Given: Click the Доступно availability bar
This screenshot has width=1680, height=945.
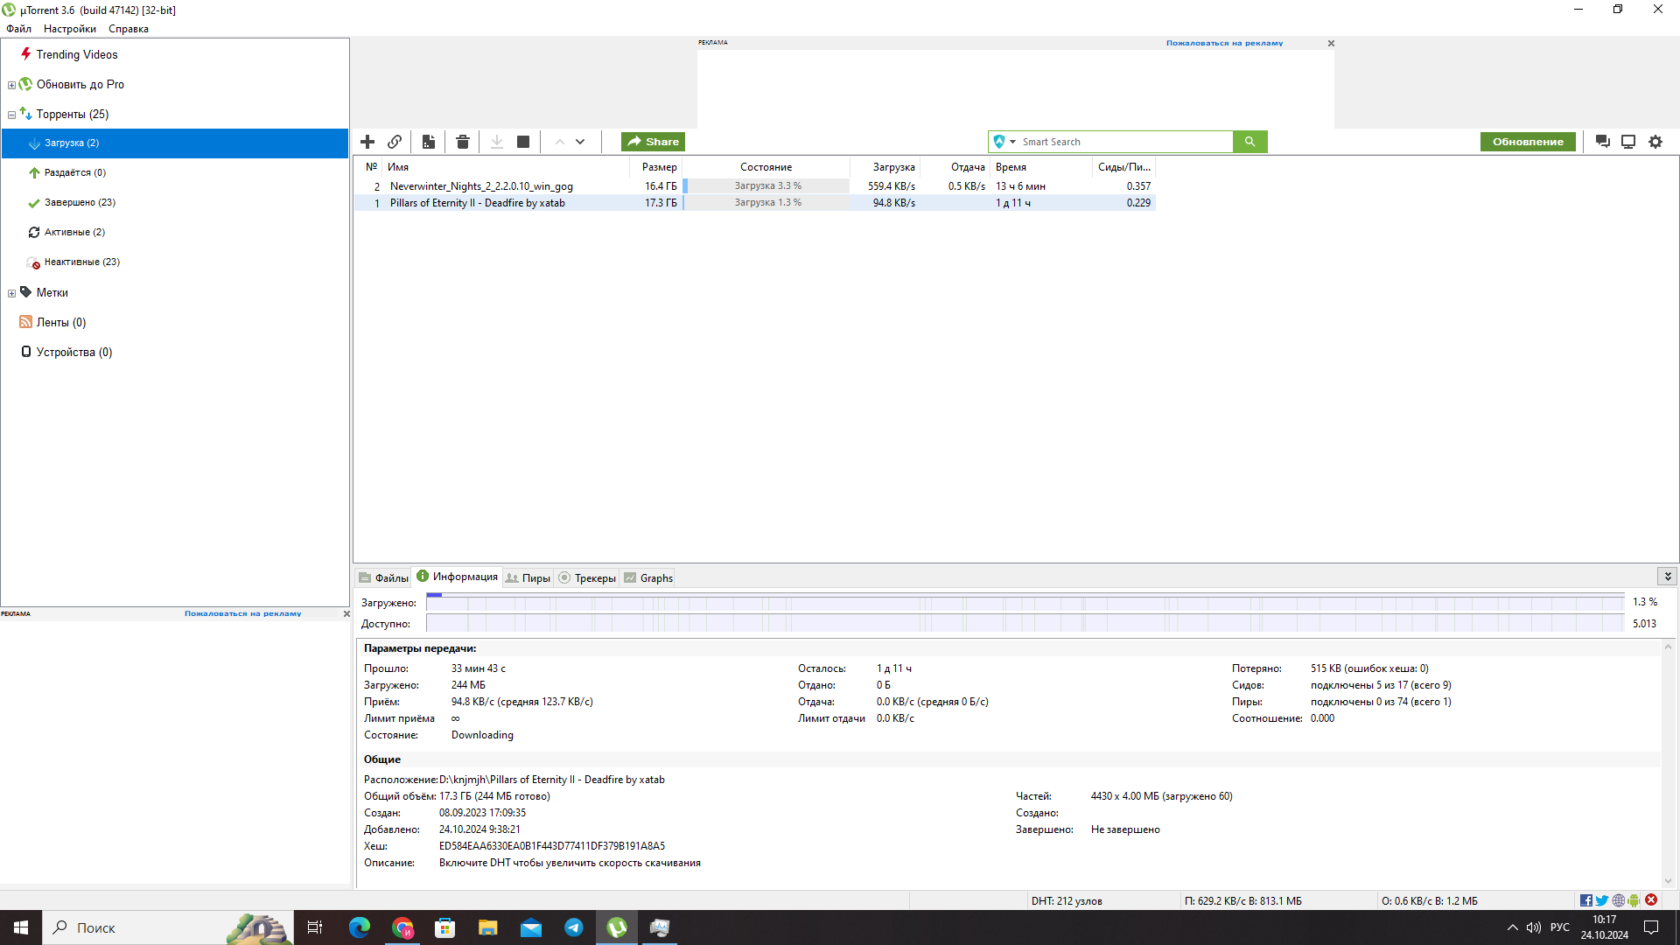Looking at the screenshot, I should click(x=1025, y=623).
